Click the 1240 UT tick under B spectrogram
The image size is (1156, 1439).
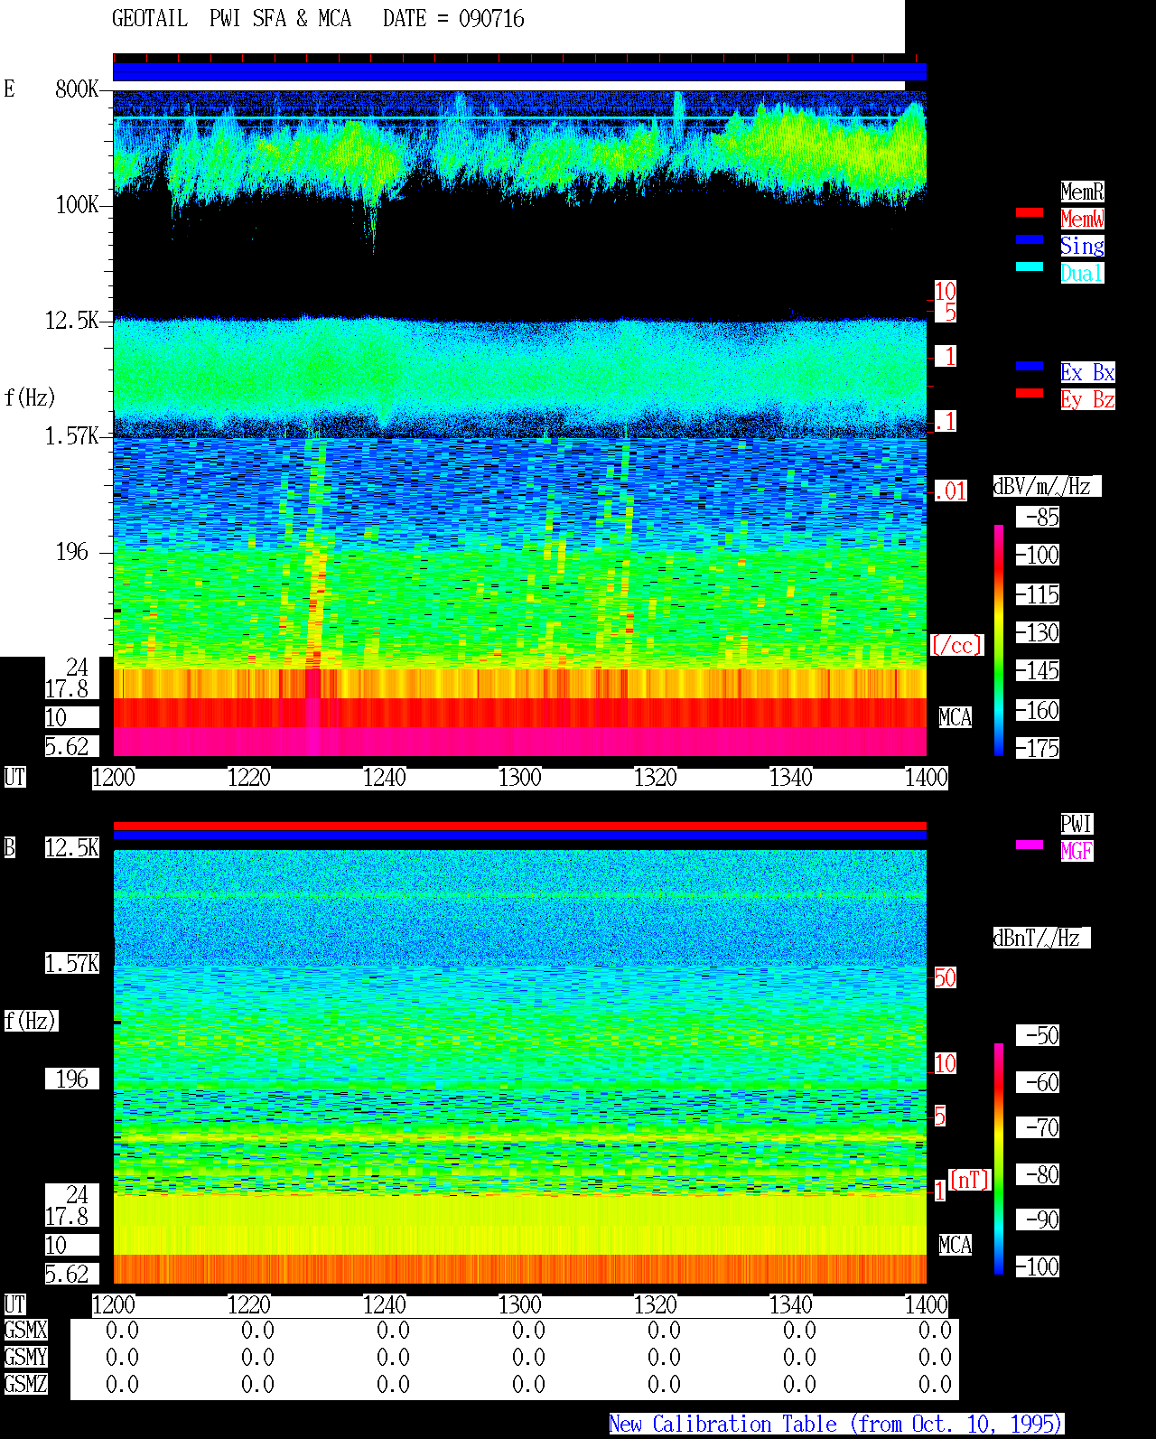[385, 1305]
